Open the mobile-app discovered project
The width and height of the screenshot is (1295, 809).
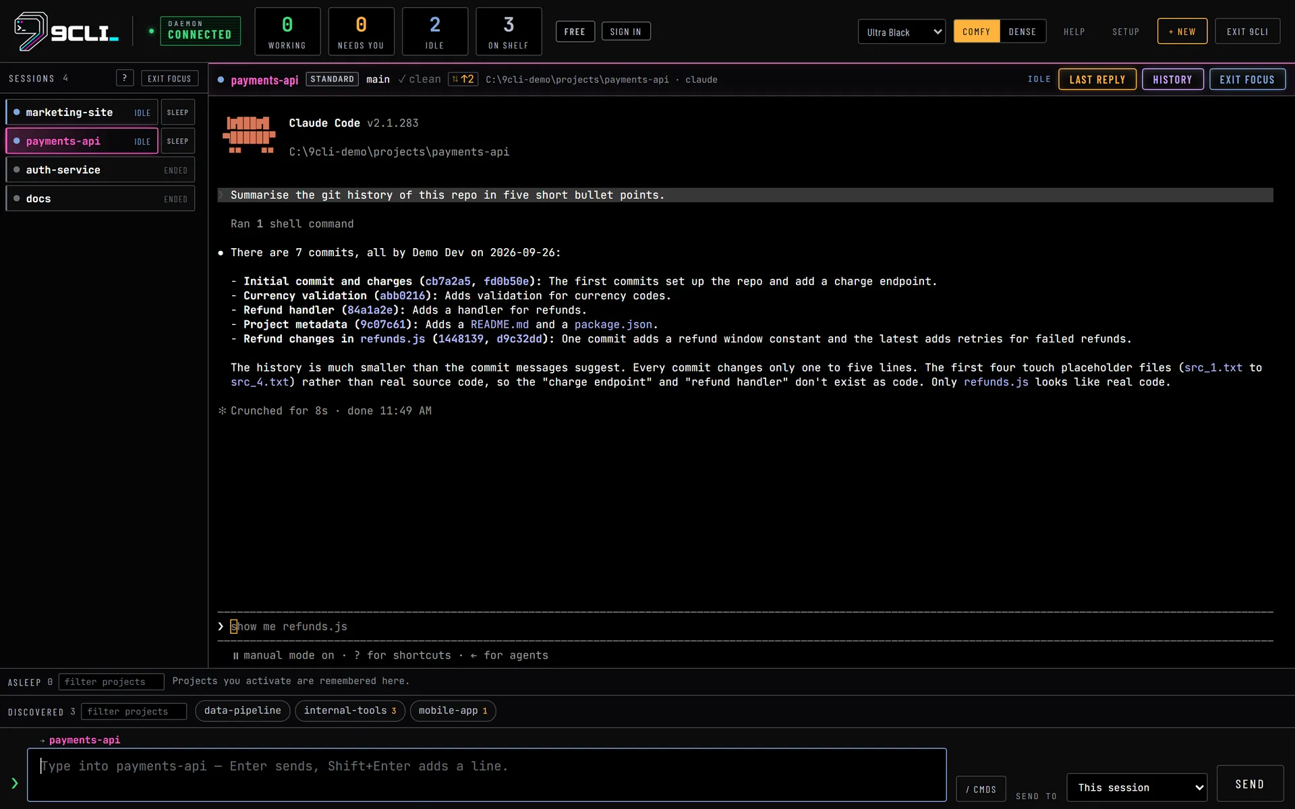coord(453,711)
